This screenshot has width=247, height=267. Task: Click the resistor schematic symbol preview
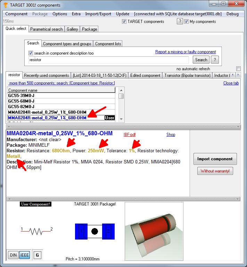click(x=36, y=230)
